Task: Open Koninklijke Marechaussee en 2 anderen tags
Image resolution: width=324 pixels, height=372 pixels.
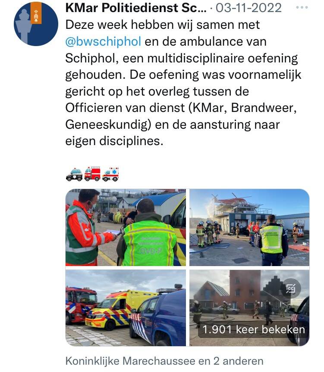Action: coord(164,361)
